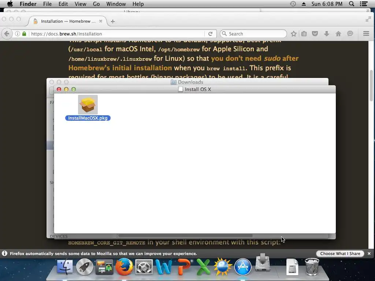375x281 pixels.
Task: Open the Go menu
Action: coord(96,4)
